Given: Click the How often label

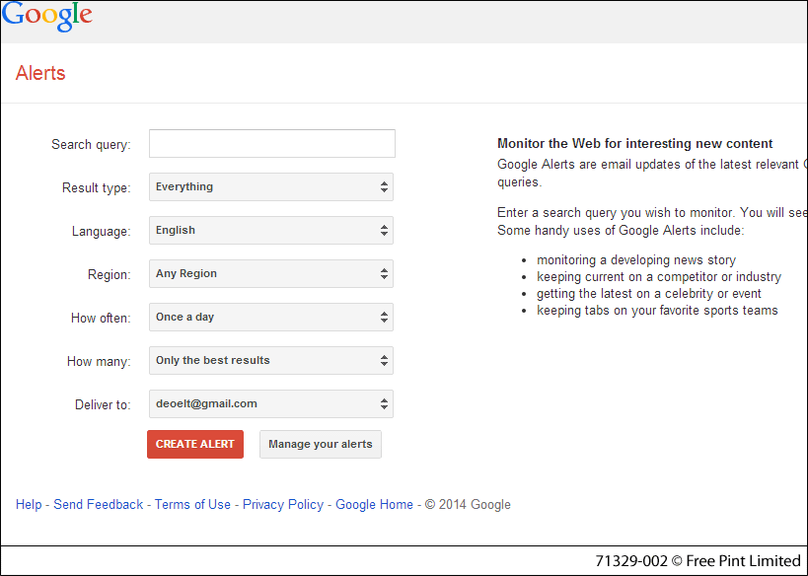Looking at the screenshot, I should coord(101,318).
